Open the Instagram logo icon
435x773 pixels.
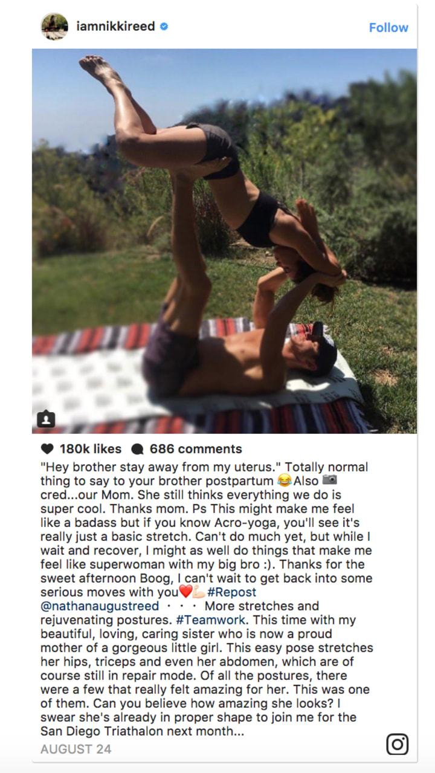[x=397, y=744]
